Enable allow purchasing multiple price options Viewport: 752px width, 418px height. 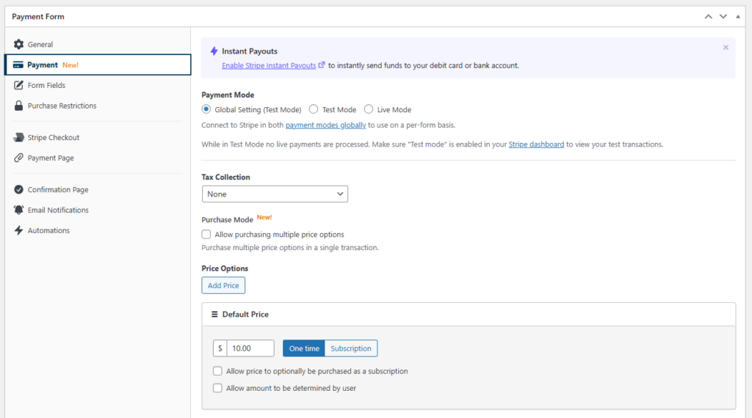pyautogui.click(x=206, y=234)
